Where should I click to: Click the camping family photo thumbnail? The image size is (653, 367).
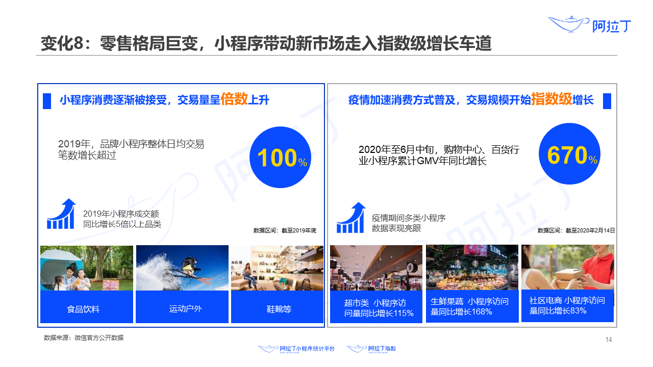pyautogui.click(x=86, y=268)
